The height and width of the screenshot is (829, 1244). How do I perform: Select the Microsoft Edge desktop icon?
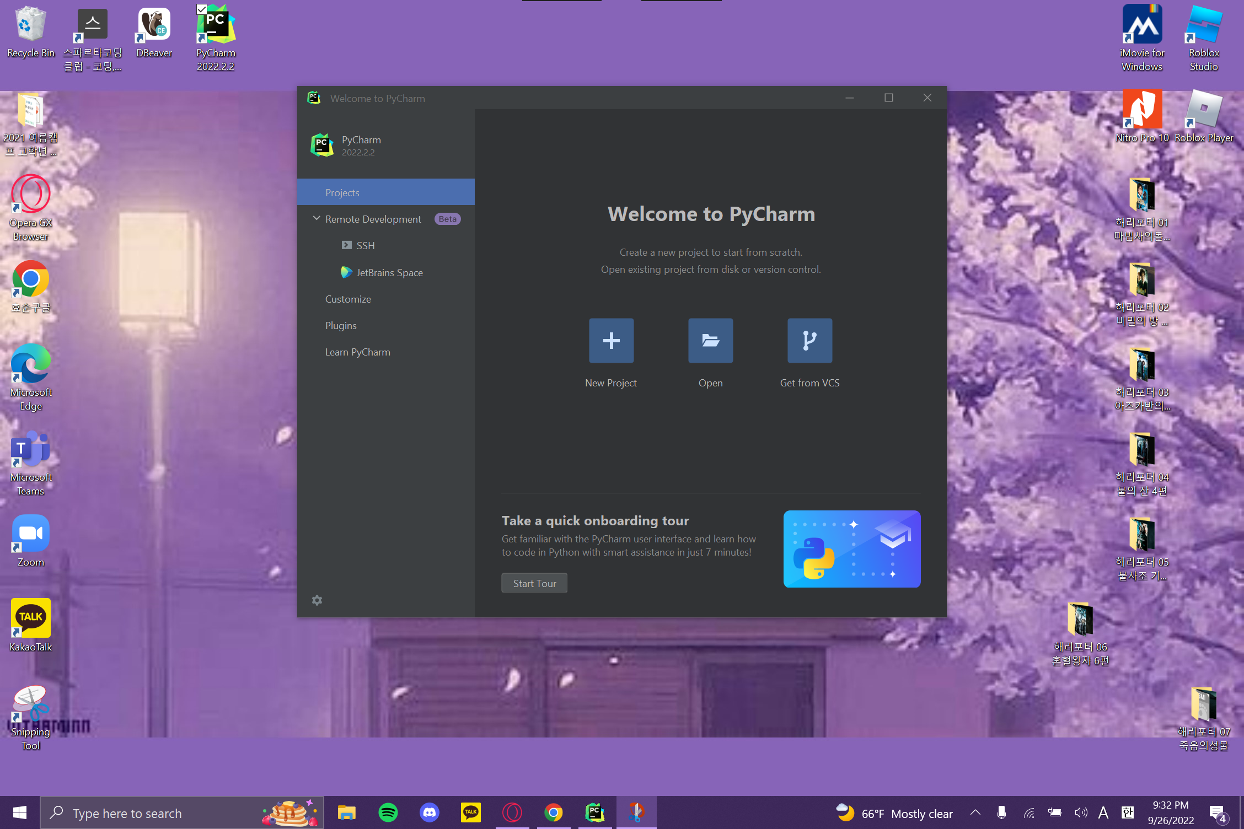[31, 378]
